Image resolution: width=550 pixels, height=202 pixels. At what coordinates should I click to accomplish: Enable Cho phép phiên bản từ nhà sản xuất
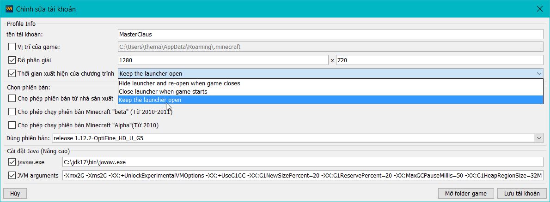(x=12, y=98)
